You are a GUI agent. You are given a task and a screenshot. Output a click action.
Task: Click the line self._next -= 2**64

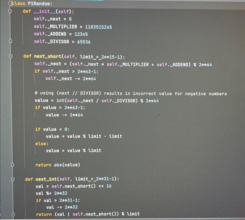71,79
